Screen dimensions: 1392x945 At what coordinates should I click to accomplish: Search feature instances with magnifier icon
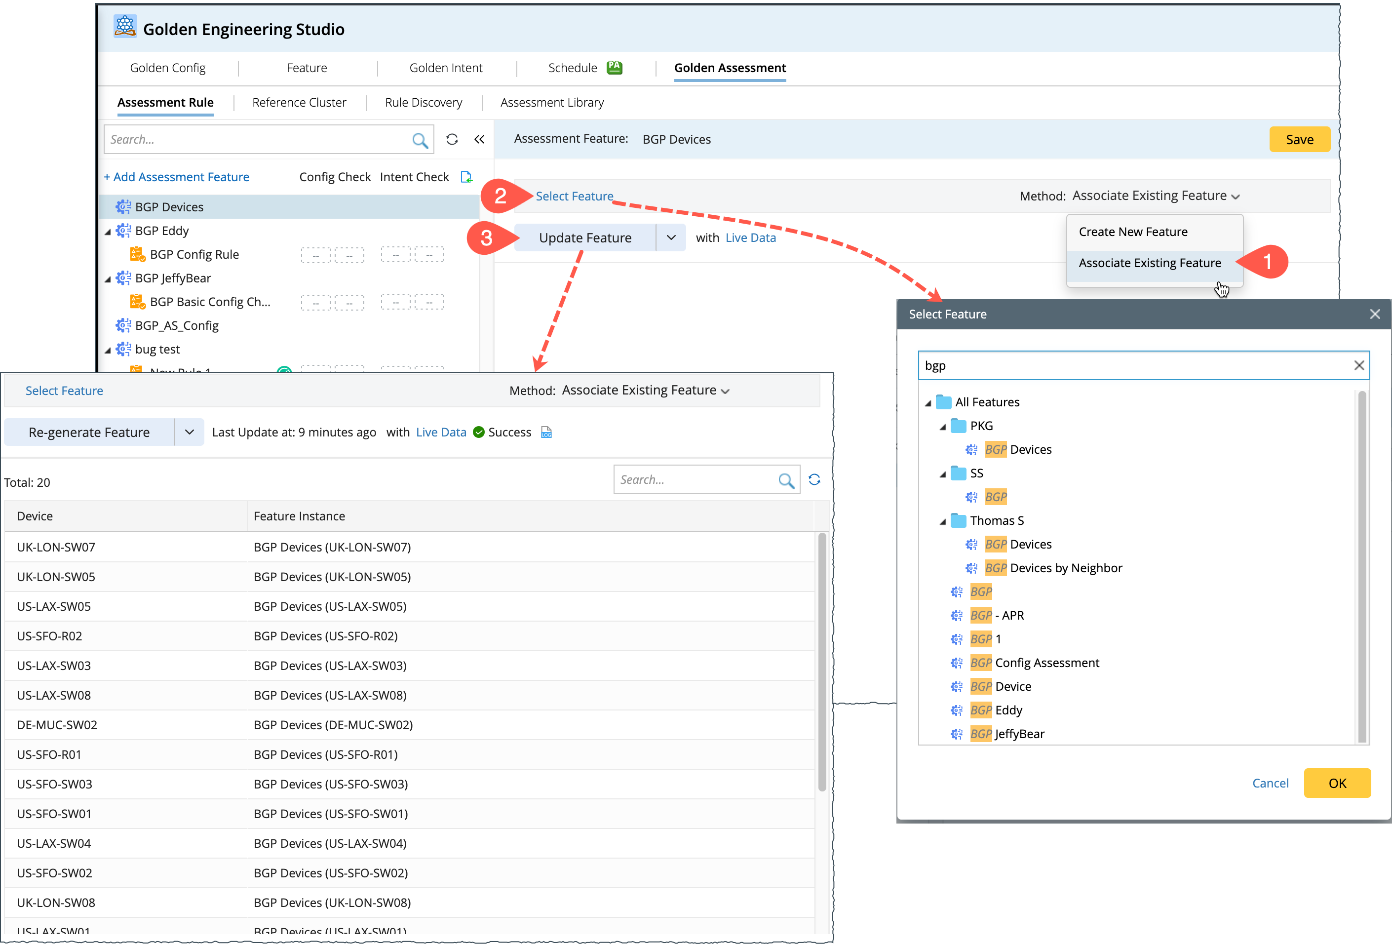pos(786,480)
